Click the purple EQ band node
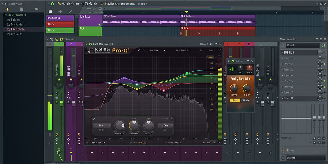The width and height of the screenshot is (328, 164). (x=125, y=78)
